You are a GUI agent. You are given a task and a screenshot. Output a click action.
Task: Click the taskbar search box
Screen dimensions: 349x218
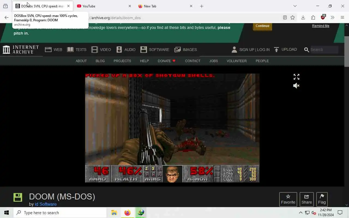60,213
